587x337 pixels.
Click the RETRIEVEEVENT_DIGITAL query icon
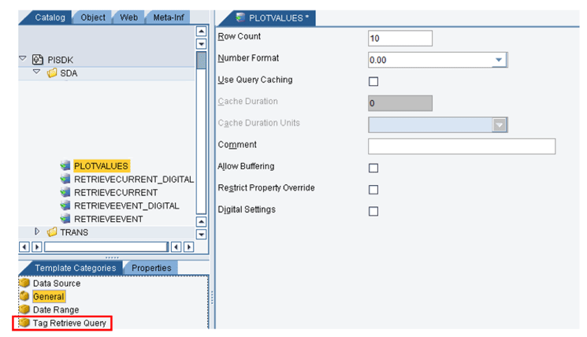[x=65, y=206]
